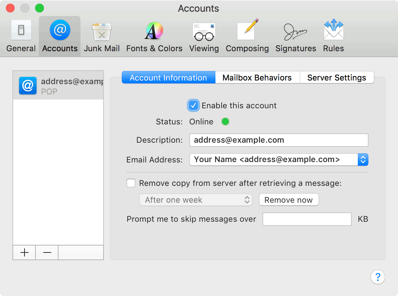Open Junk Mail settings

pyautogui.click(x=102, y=35)
